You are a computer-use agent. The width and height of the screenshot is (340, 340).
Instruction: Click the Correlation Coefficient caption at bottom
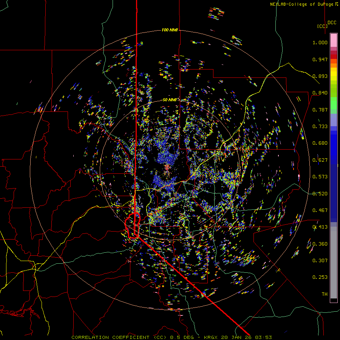point(172,337)
